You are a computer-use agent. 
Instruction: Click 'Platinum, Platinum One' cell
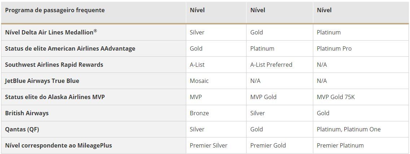[x=349, y=129]
